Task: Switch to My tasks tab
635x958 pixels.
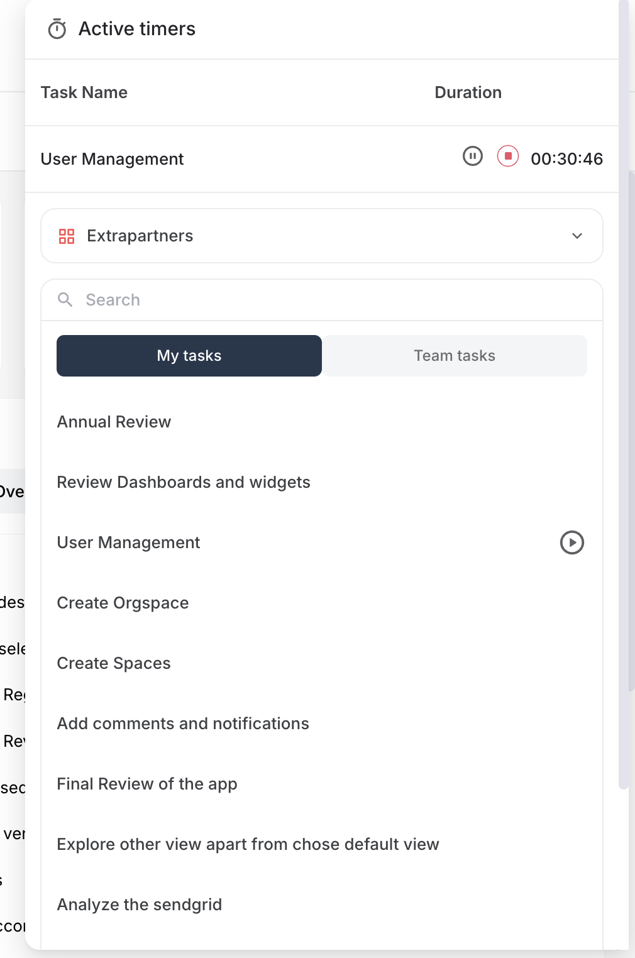Action: click(x=189, y=356)
